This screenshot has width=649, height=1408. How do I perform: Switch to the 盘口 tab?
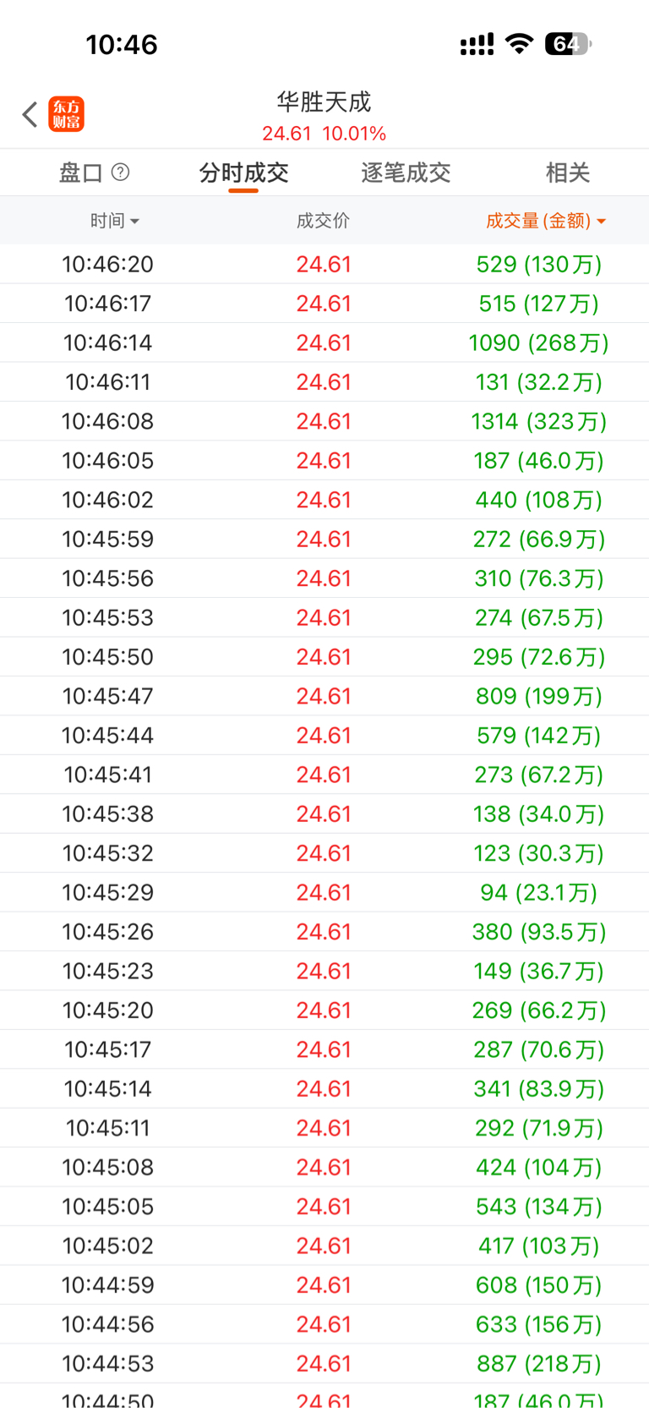[81, 173]
